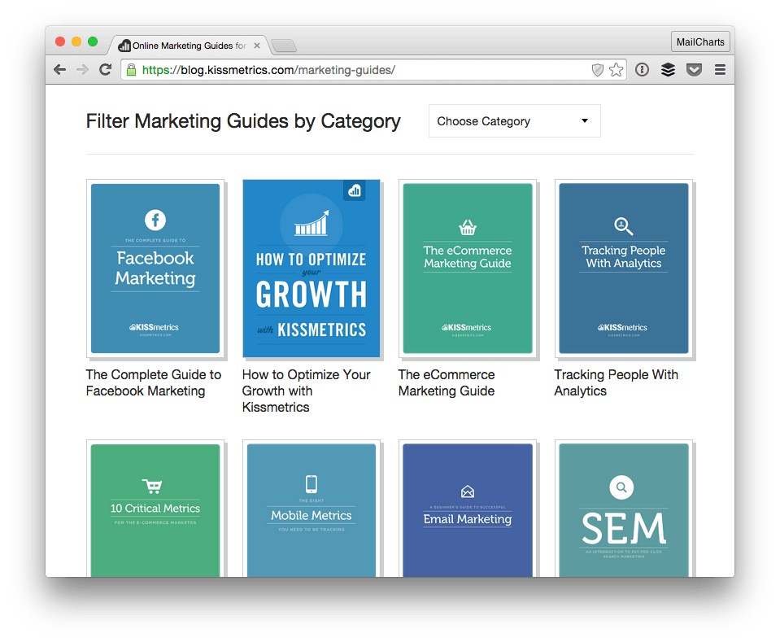Click the 'Filter Marketing Guides by Category' heading
This screenshot has width=780, height=642.
tap(243, 121)
